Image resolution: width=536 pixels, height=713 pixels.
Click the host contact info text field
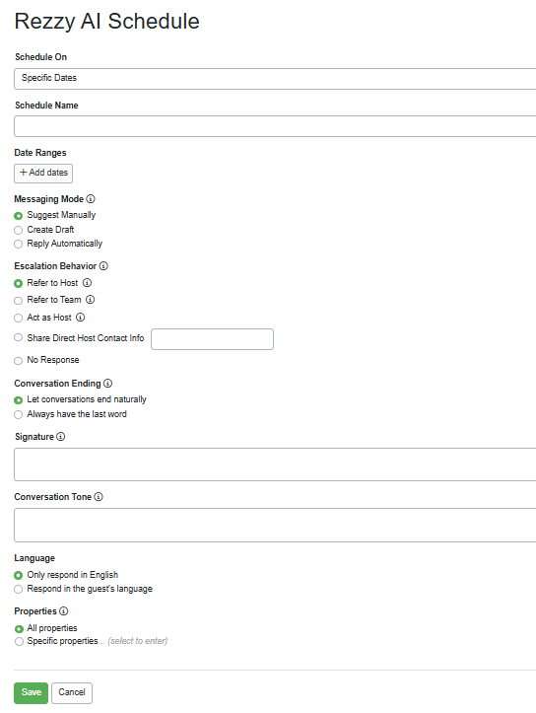(x=212, y=339)
